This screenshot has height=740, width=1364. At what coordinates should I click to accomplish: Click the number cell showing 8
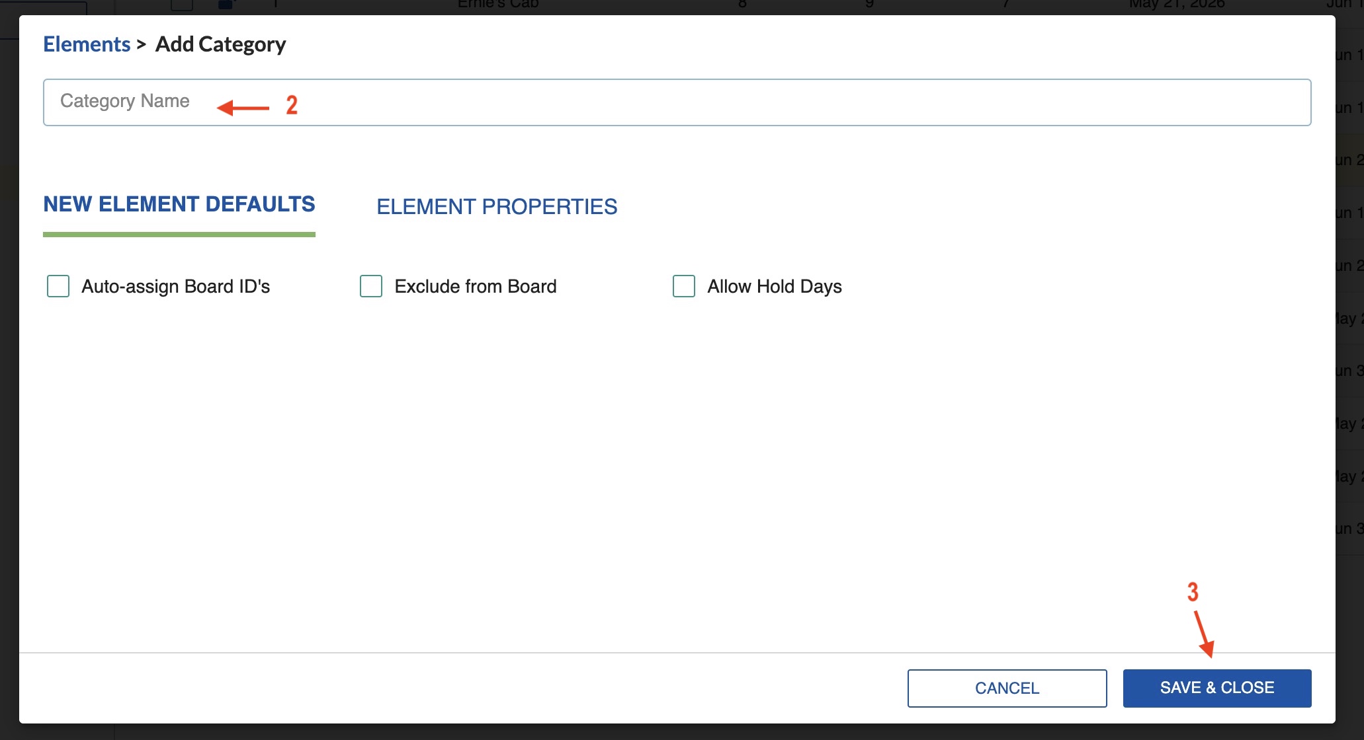click(x=742, y=3)
